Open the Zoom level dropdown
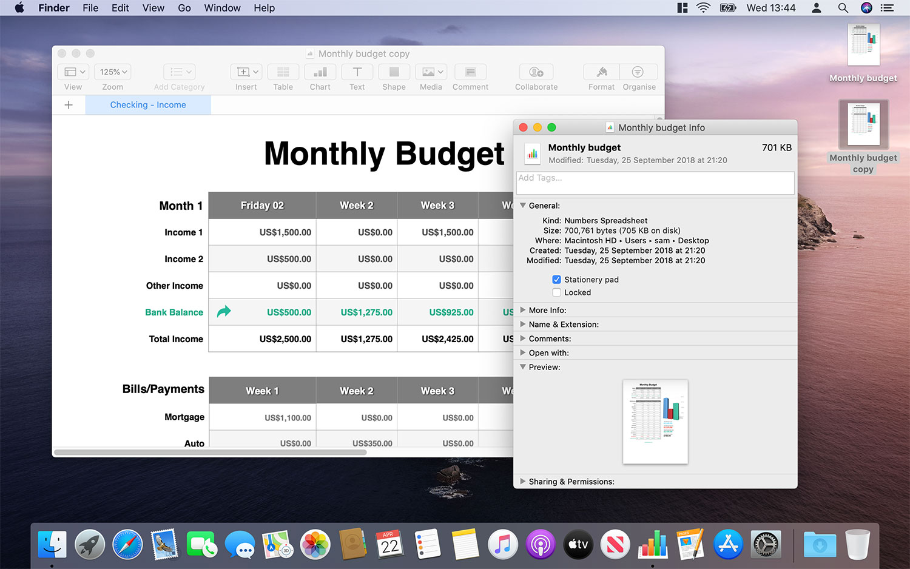 (x=112, y=72)
